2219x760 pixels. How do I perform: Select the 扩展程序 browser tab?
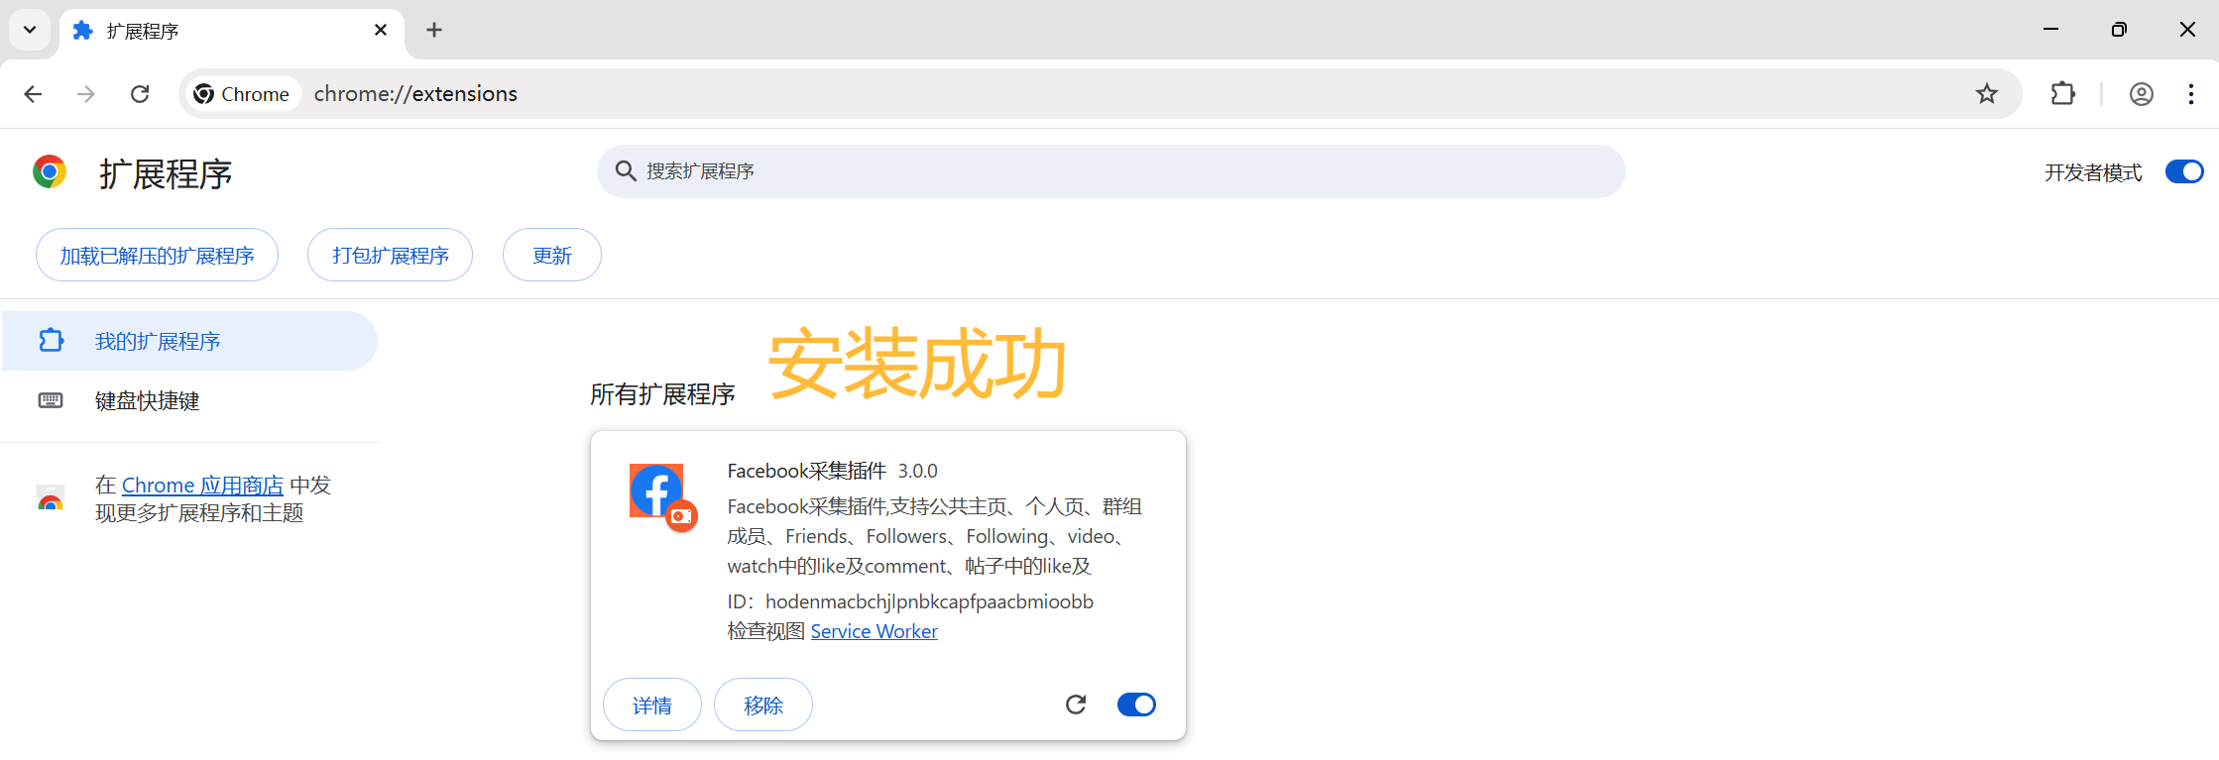[231, 34]
